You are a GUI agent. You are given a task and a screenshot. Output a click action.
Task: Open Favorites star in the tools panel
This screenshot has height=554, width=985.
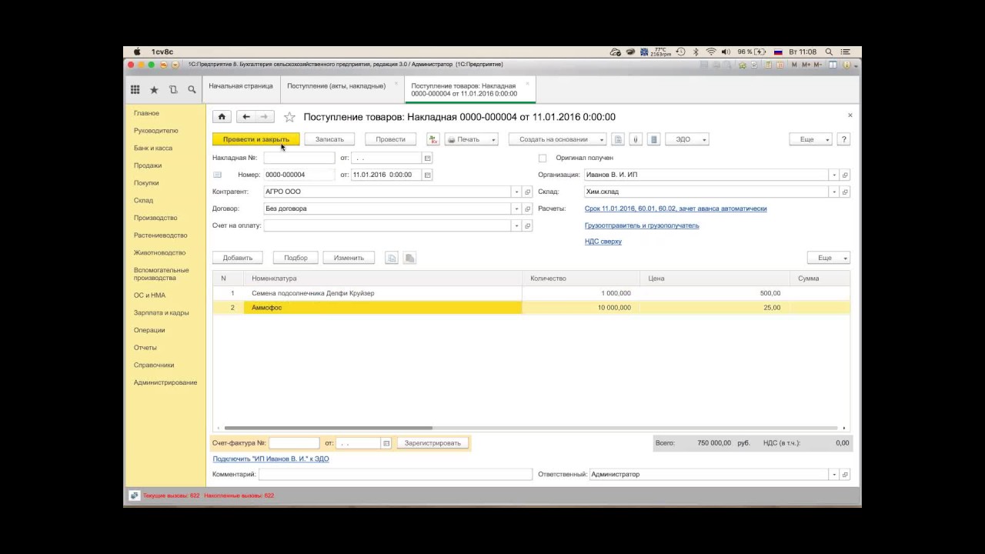154,90
